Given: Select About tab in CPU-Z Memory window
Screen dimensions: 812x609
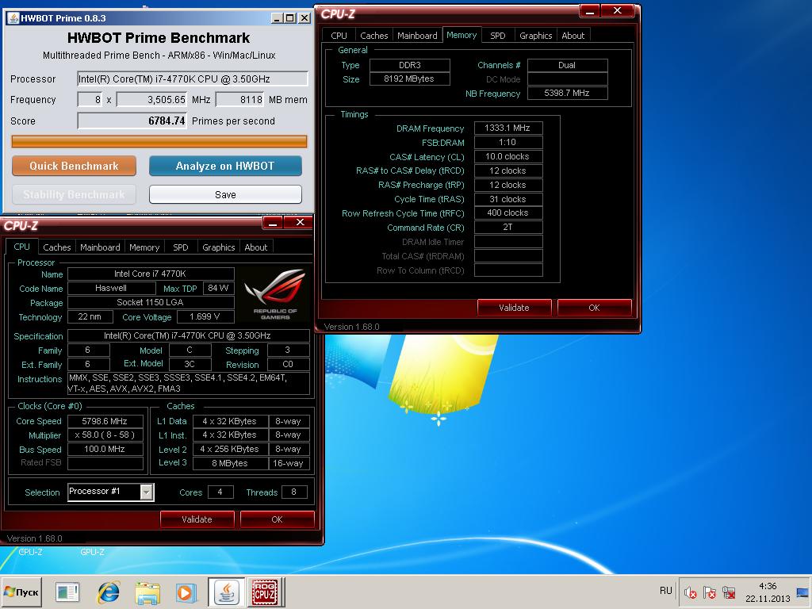Looking at the screenshot, I should [573, 36].
